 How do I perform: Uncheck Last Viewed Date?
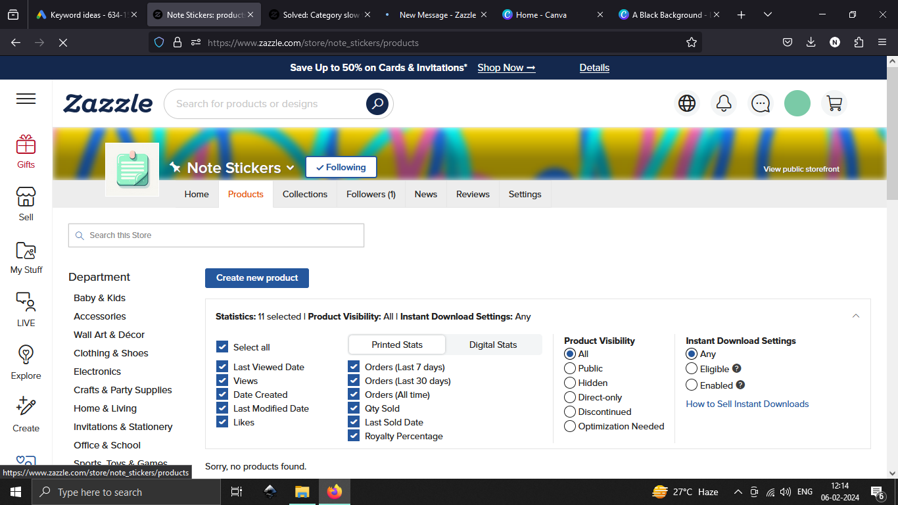click(222, 367)
